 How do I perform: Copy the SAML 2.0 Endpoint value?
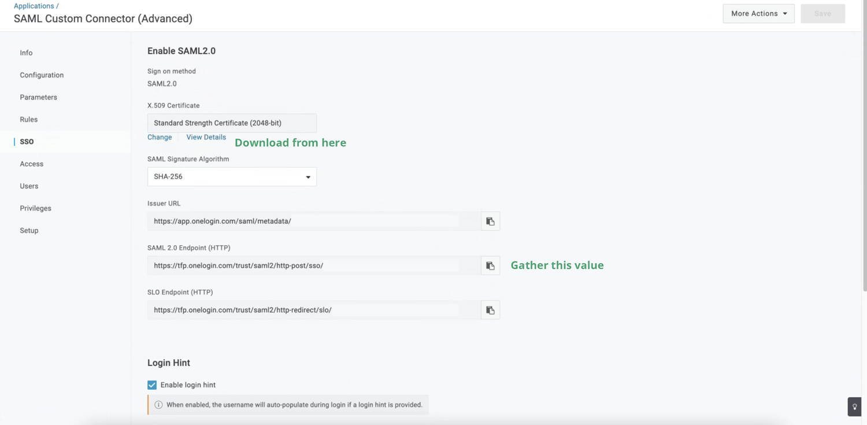490,266
